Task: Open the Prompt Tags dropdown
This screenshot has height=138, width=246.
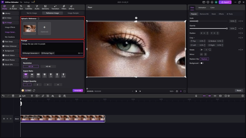Action: (x=48, y=53)
